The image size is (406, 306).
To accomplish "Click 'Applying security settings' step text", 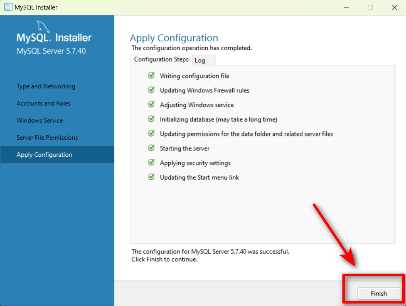I will click(x=195, y=163).
